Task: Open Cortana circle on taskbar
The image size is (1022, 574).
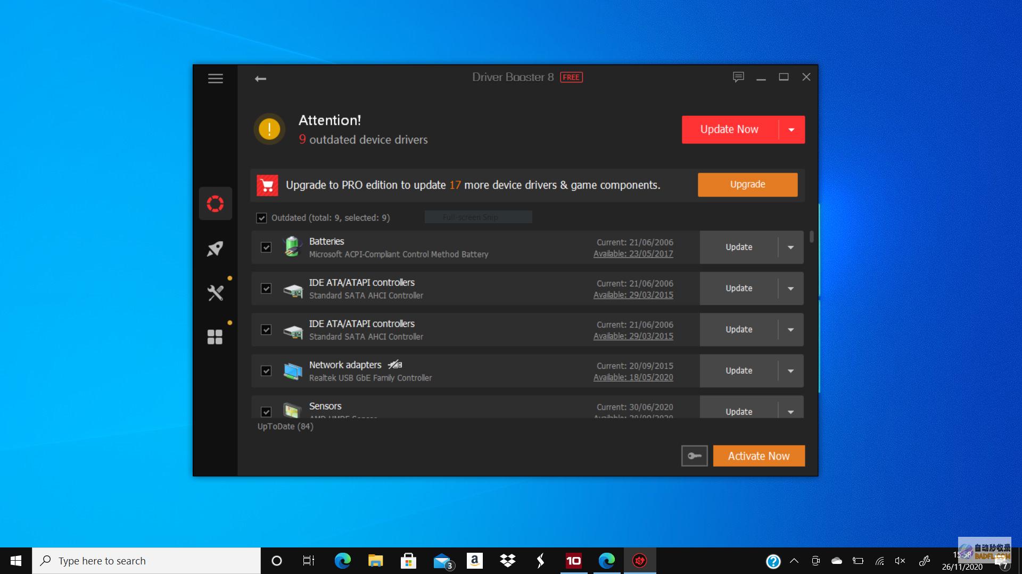Action: 277,561
